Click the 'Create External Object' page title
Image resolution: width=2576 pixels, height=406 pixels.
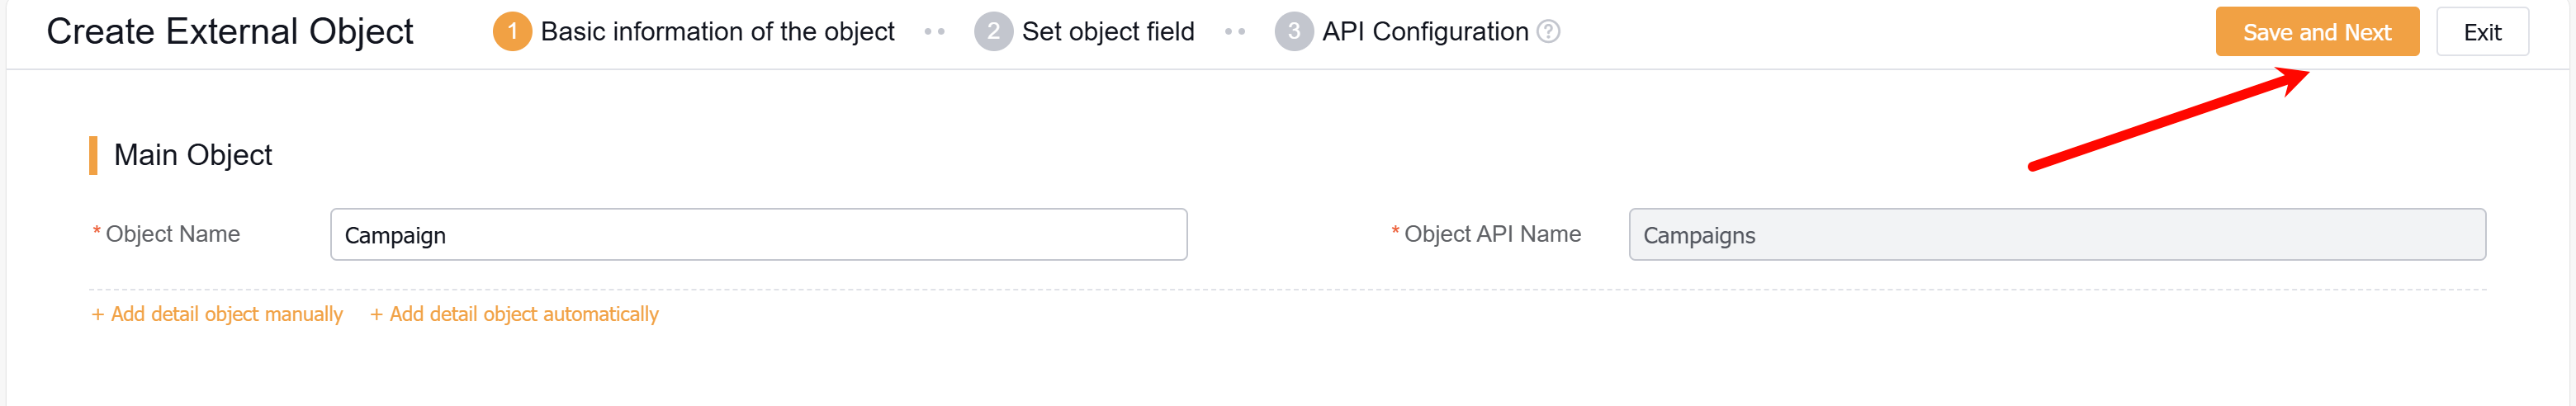(x=229, y=32)
